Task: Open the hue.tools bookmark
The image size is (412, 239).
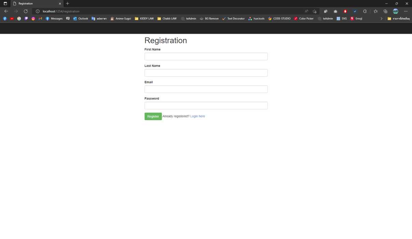Action: 256,19
